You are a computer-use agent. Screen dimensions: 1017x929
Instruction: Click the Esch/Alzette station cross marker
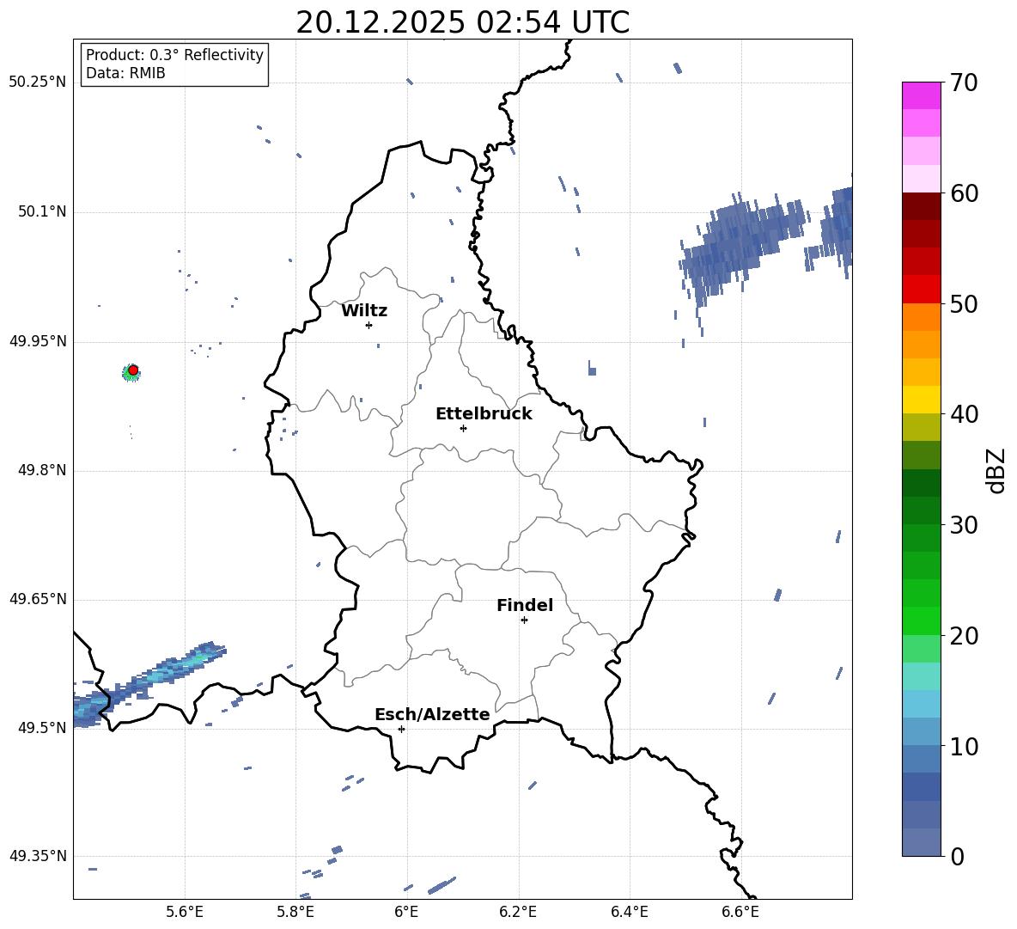pyautogui.click(x=401, y=729)
